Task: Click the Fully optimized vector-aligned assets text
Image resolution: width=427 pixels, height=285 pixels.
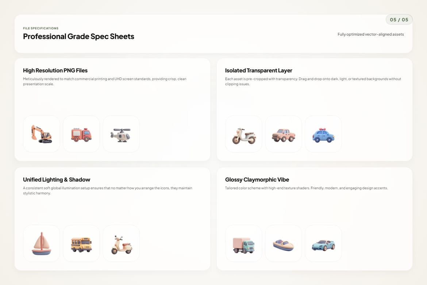Action: click(x=371, y=34)
